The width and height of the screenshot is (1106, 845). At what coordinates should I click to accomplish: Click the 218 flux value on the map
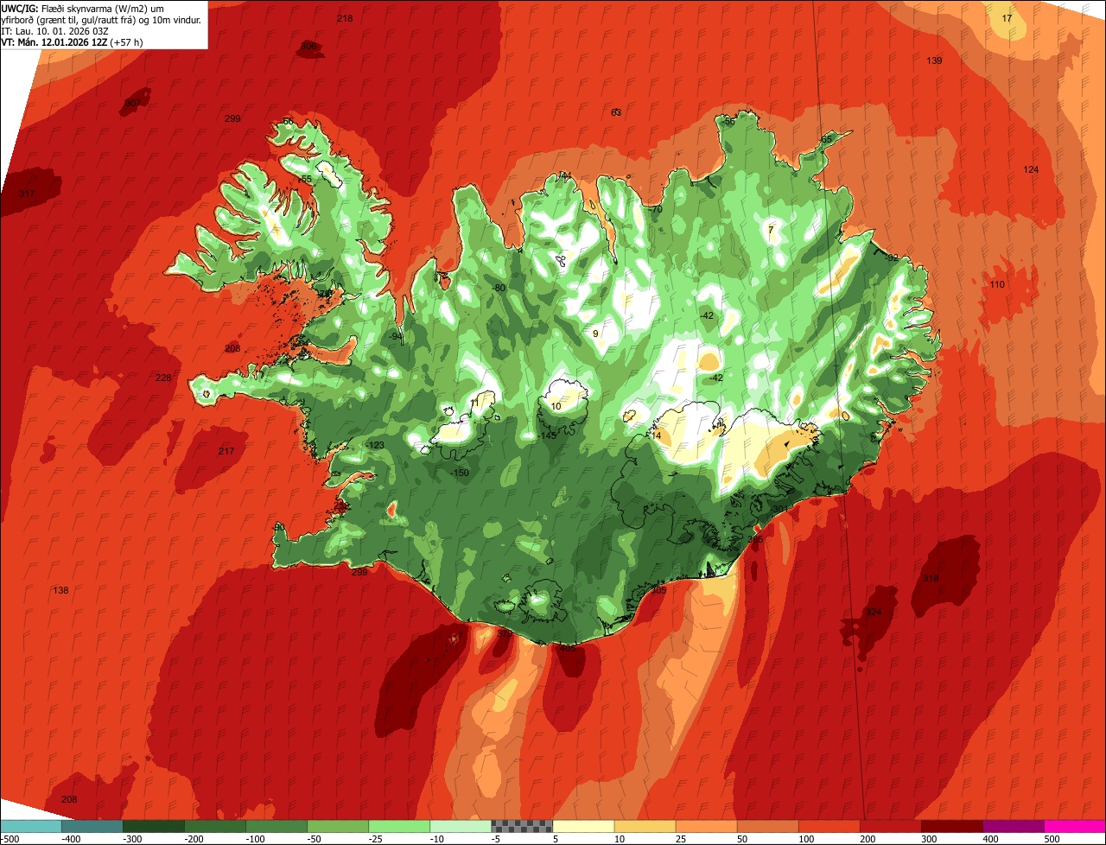[345, 18]
